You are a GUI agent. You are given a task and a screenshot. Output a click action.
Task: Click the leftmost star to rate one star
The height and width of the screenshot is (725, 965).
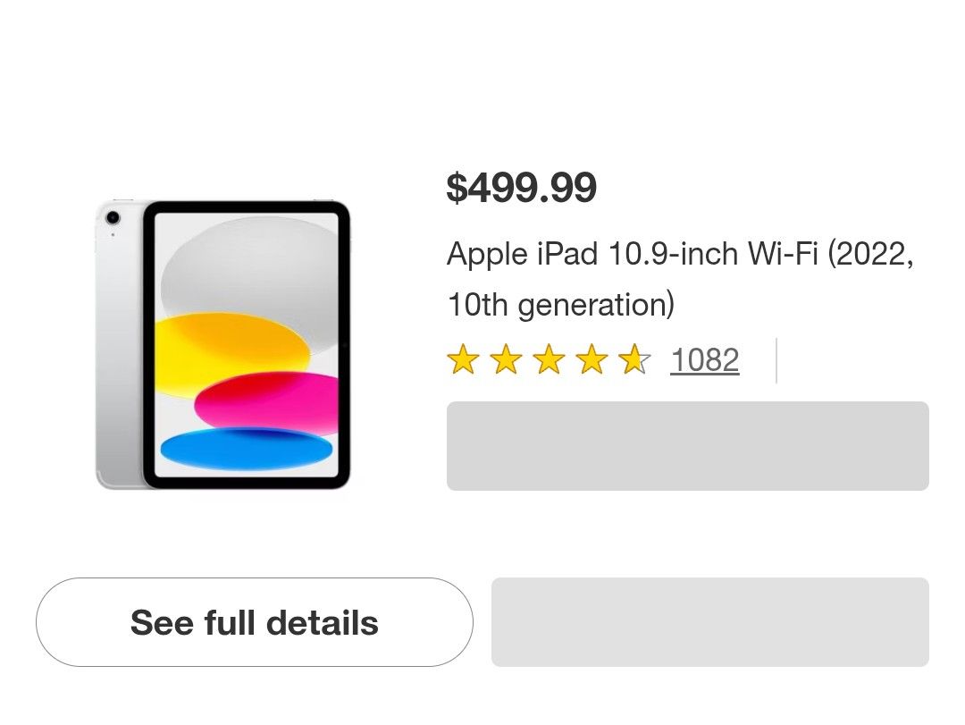pyautogui.click(x=465, y=359)
